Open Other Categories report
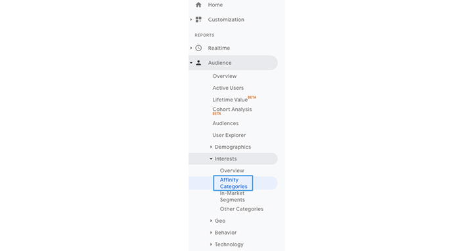 coord(241,209)
